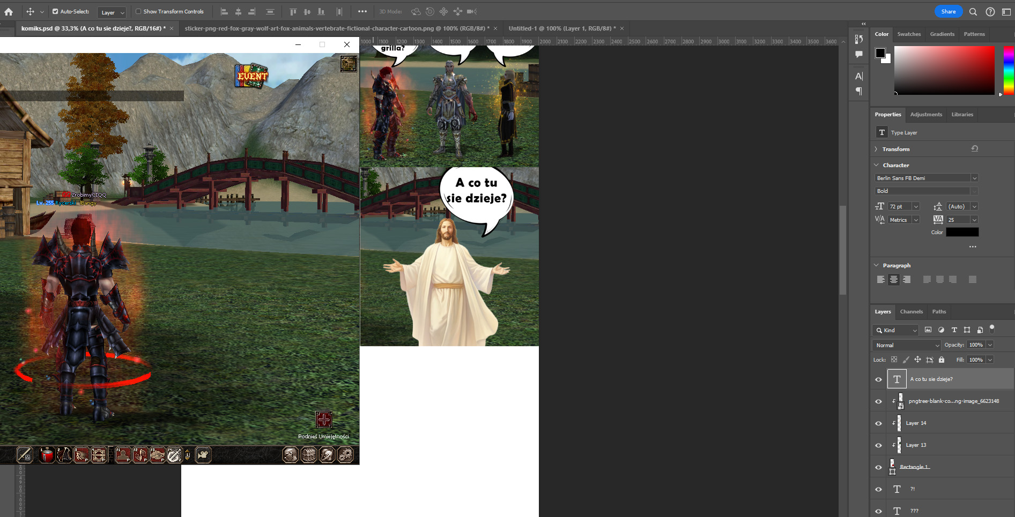Open the Metrics kerning dropdown
The width and height of the screenshot is (1015, 517).
click(x=916, y=220)
